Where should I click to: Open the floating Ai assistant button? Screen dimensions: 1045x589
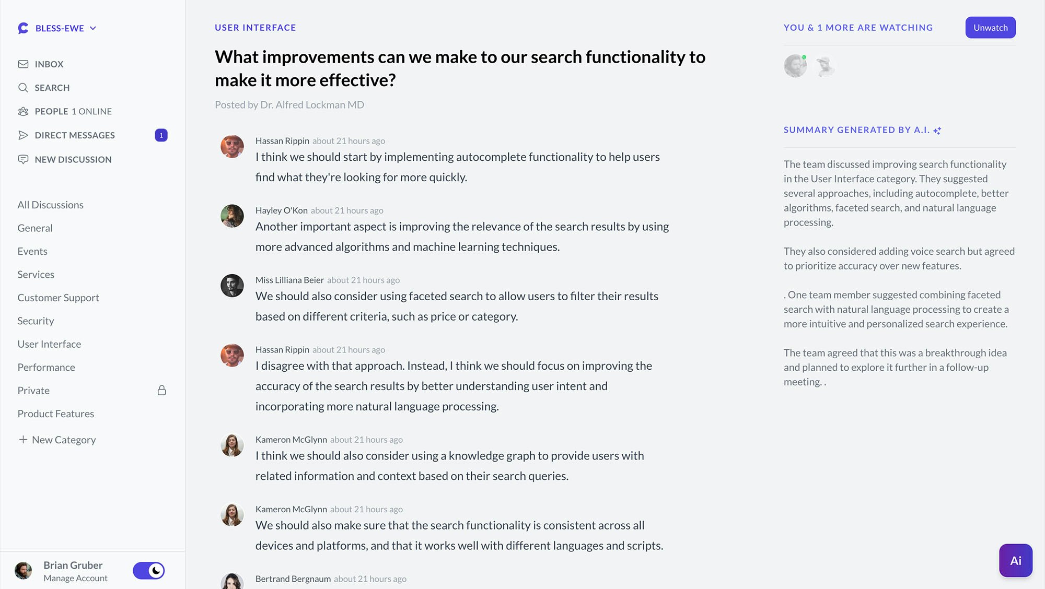(1015, 560)
